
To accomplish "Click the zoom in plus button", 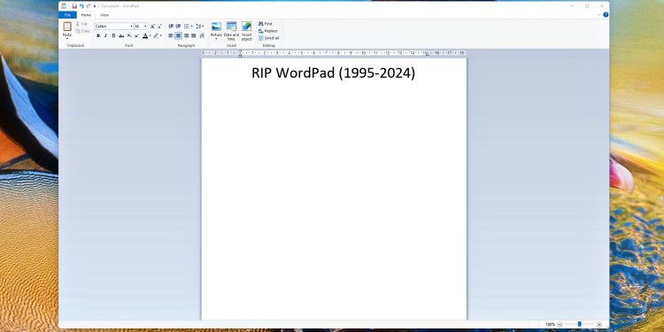I will [599, 324].
